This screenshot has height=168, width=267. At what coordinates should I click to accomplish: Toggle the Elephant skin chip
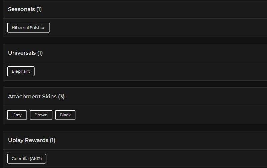(21, 71)
